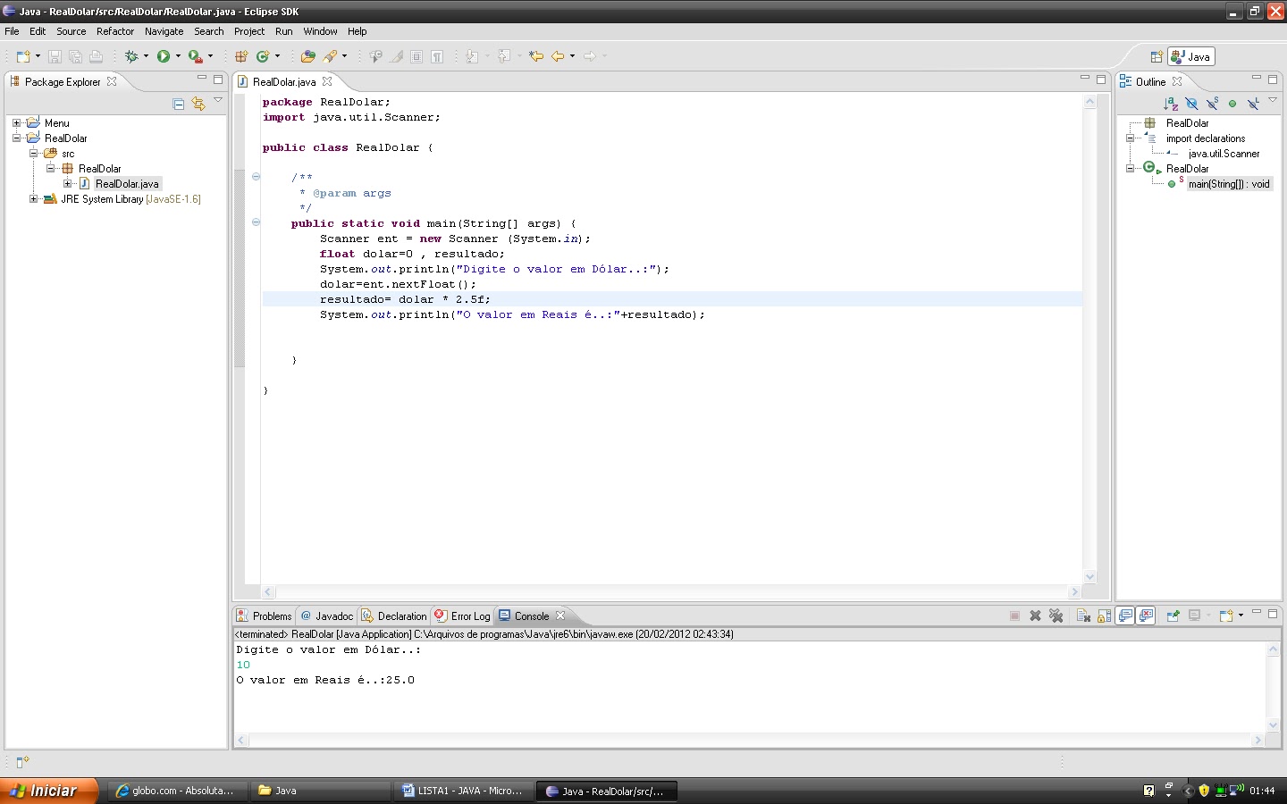Toggle Hide Fields in Outline toolbar
This screenshot has height=804, width=1287.
tap(1191, 104)
